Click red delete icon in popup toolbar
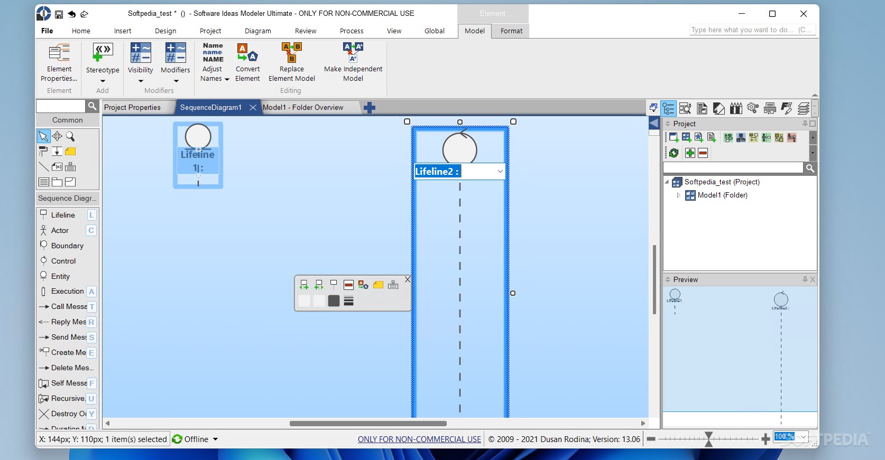The image size is (885, 460). [348, 285]
